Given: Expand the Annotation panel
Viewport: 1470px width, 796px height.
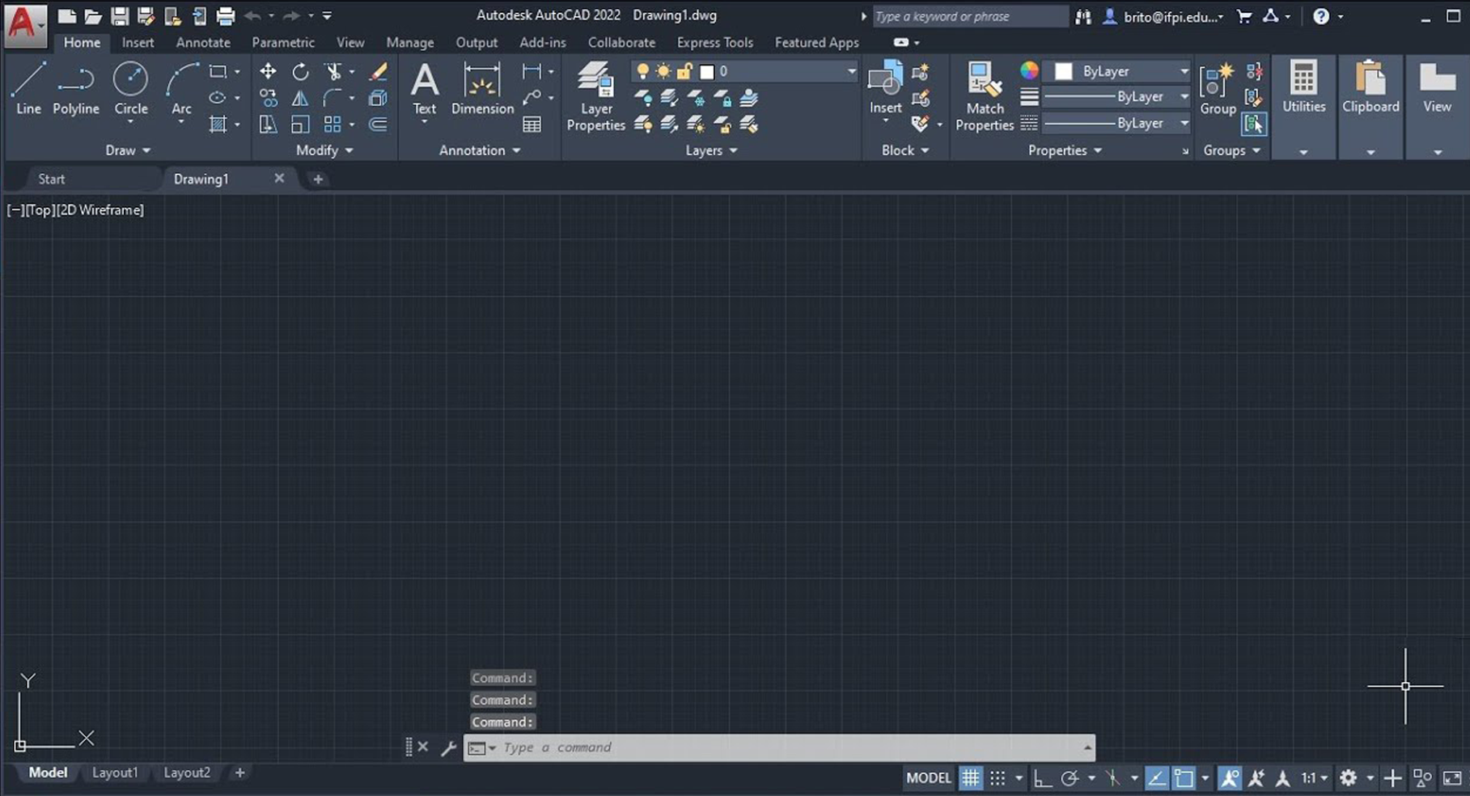Looking at the screenshot, I should click(x=480, y=150).
